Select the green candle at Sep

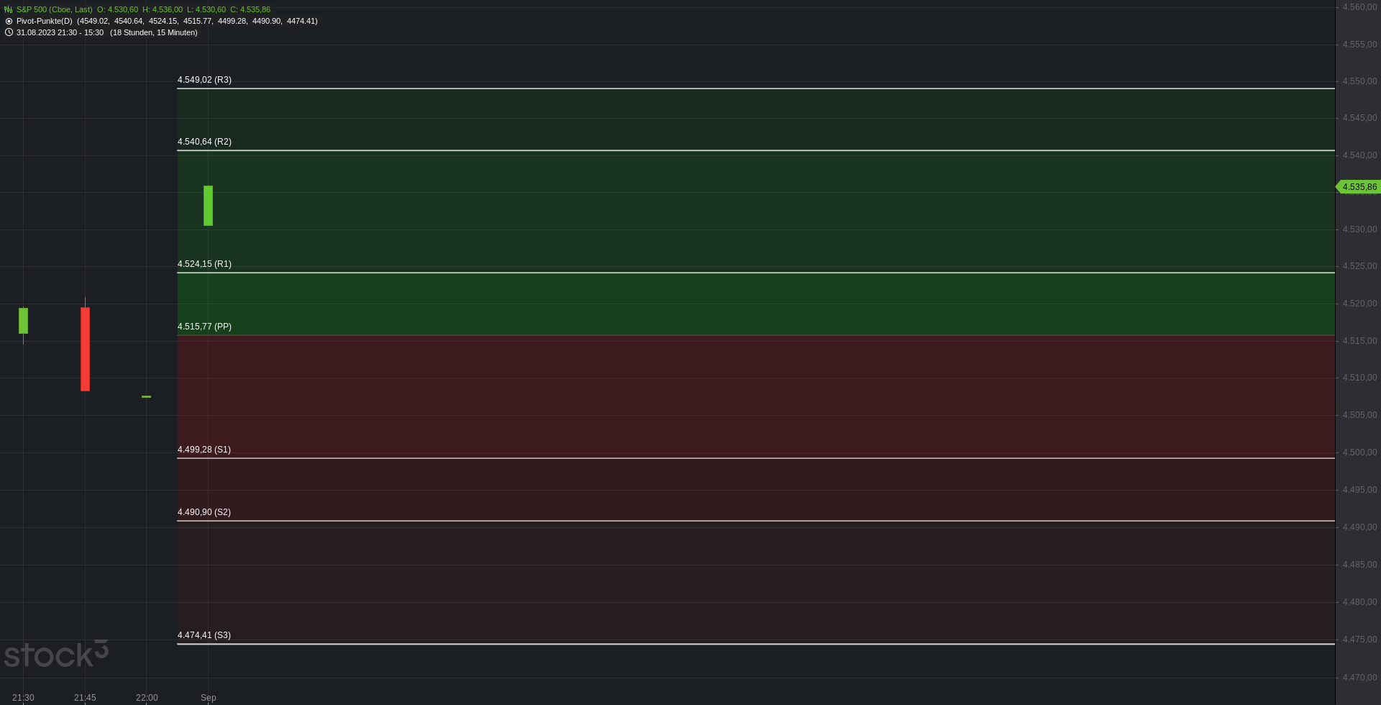(x=208, y=206)
